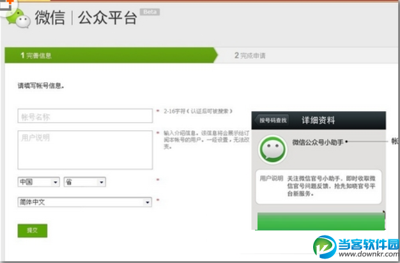
Task: Open the 简体中文 language dropdown
Action: (85, 202)
